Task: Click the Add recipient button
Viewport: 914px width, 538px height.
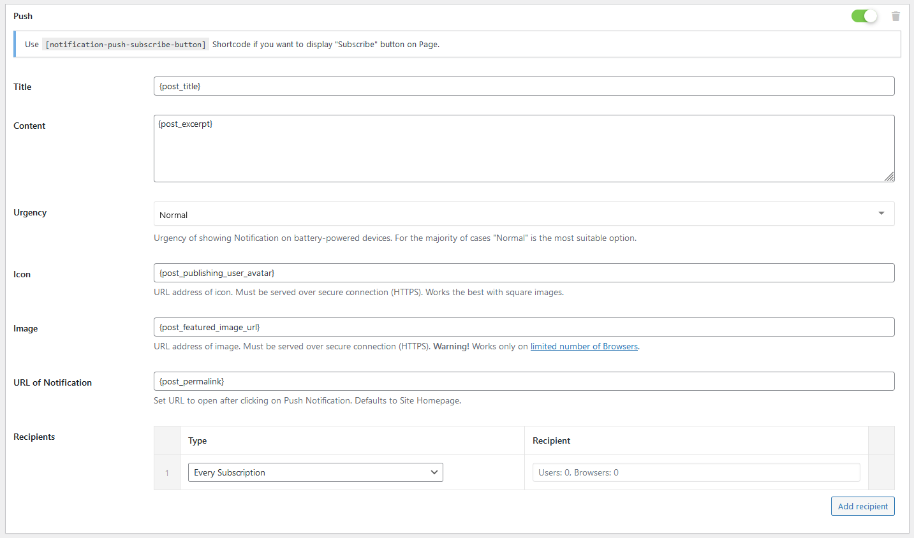Action: (862, 505)
